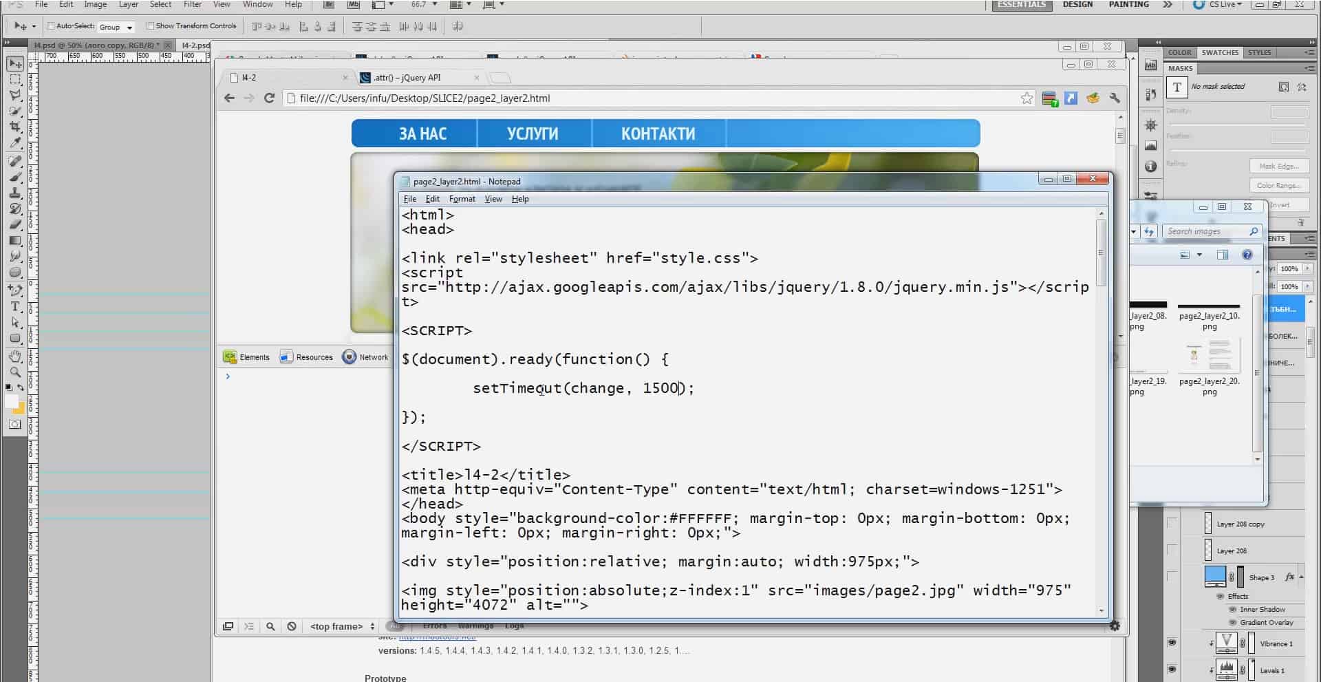Open the Photoshop Layer menu
This screenshot has width=1321, height=682.
pos(129,5)
